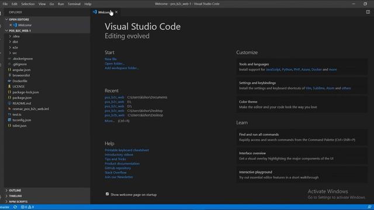The height and width of the screenshot is (210, 374).
Task: Click the Open folder link
Action: [115, 64]
